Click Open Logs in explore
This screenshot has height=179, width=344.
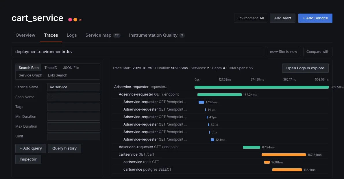(305, 68)
